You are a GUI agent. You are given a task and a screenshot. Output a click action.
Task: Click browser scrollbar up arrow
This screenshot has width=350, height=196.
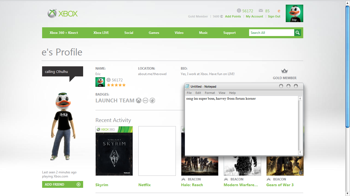348,3
